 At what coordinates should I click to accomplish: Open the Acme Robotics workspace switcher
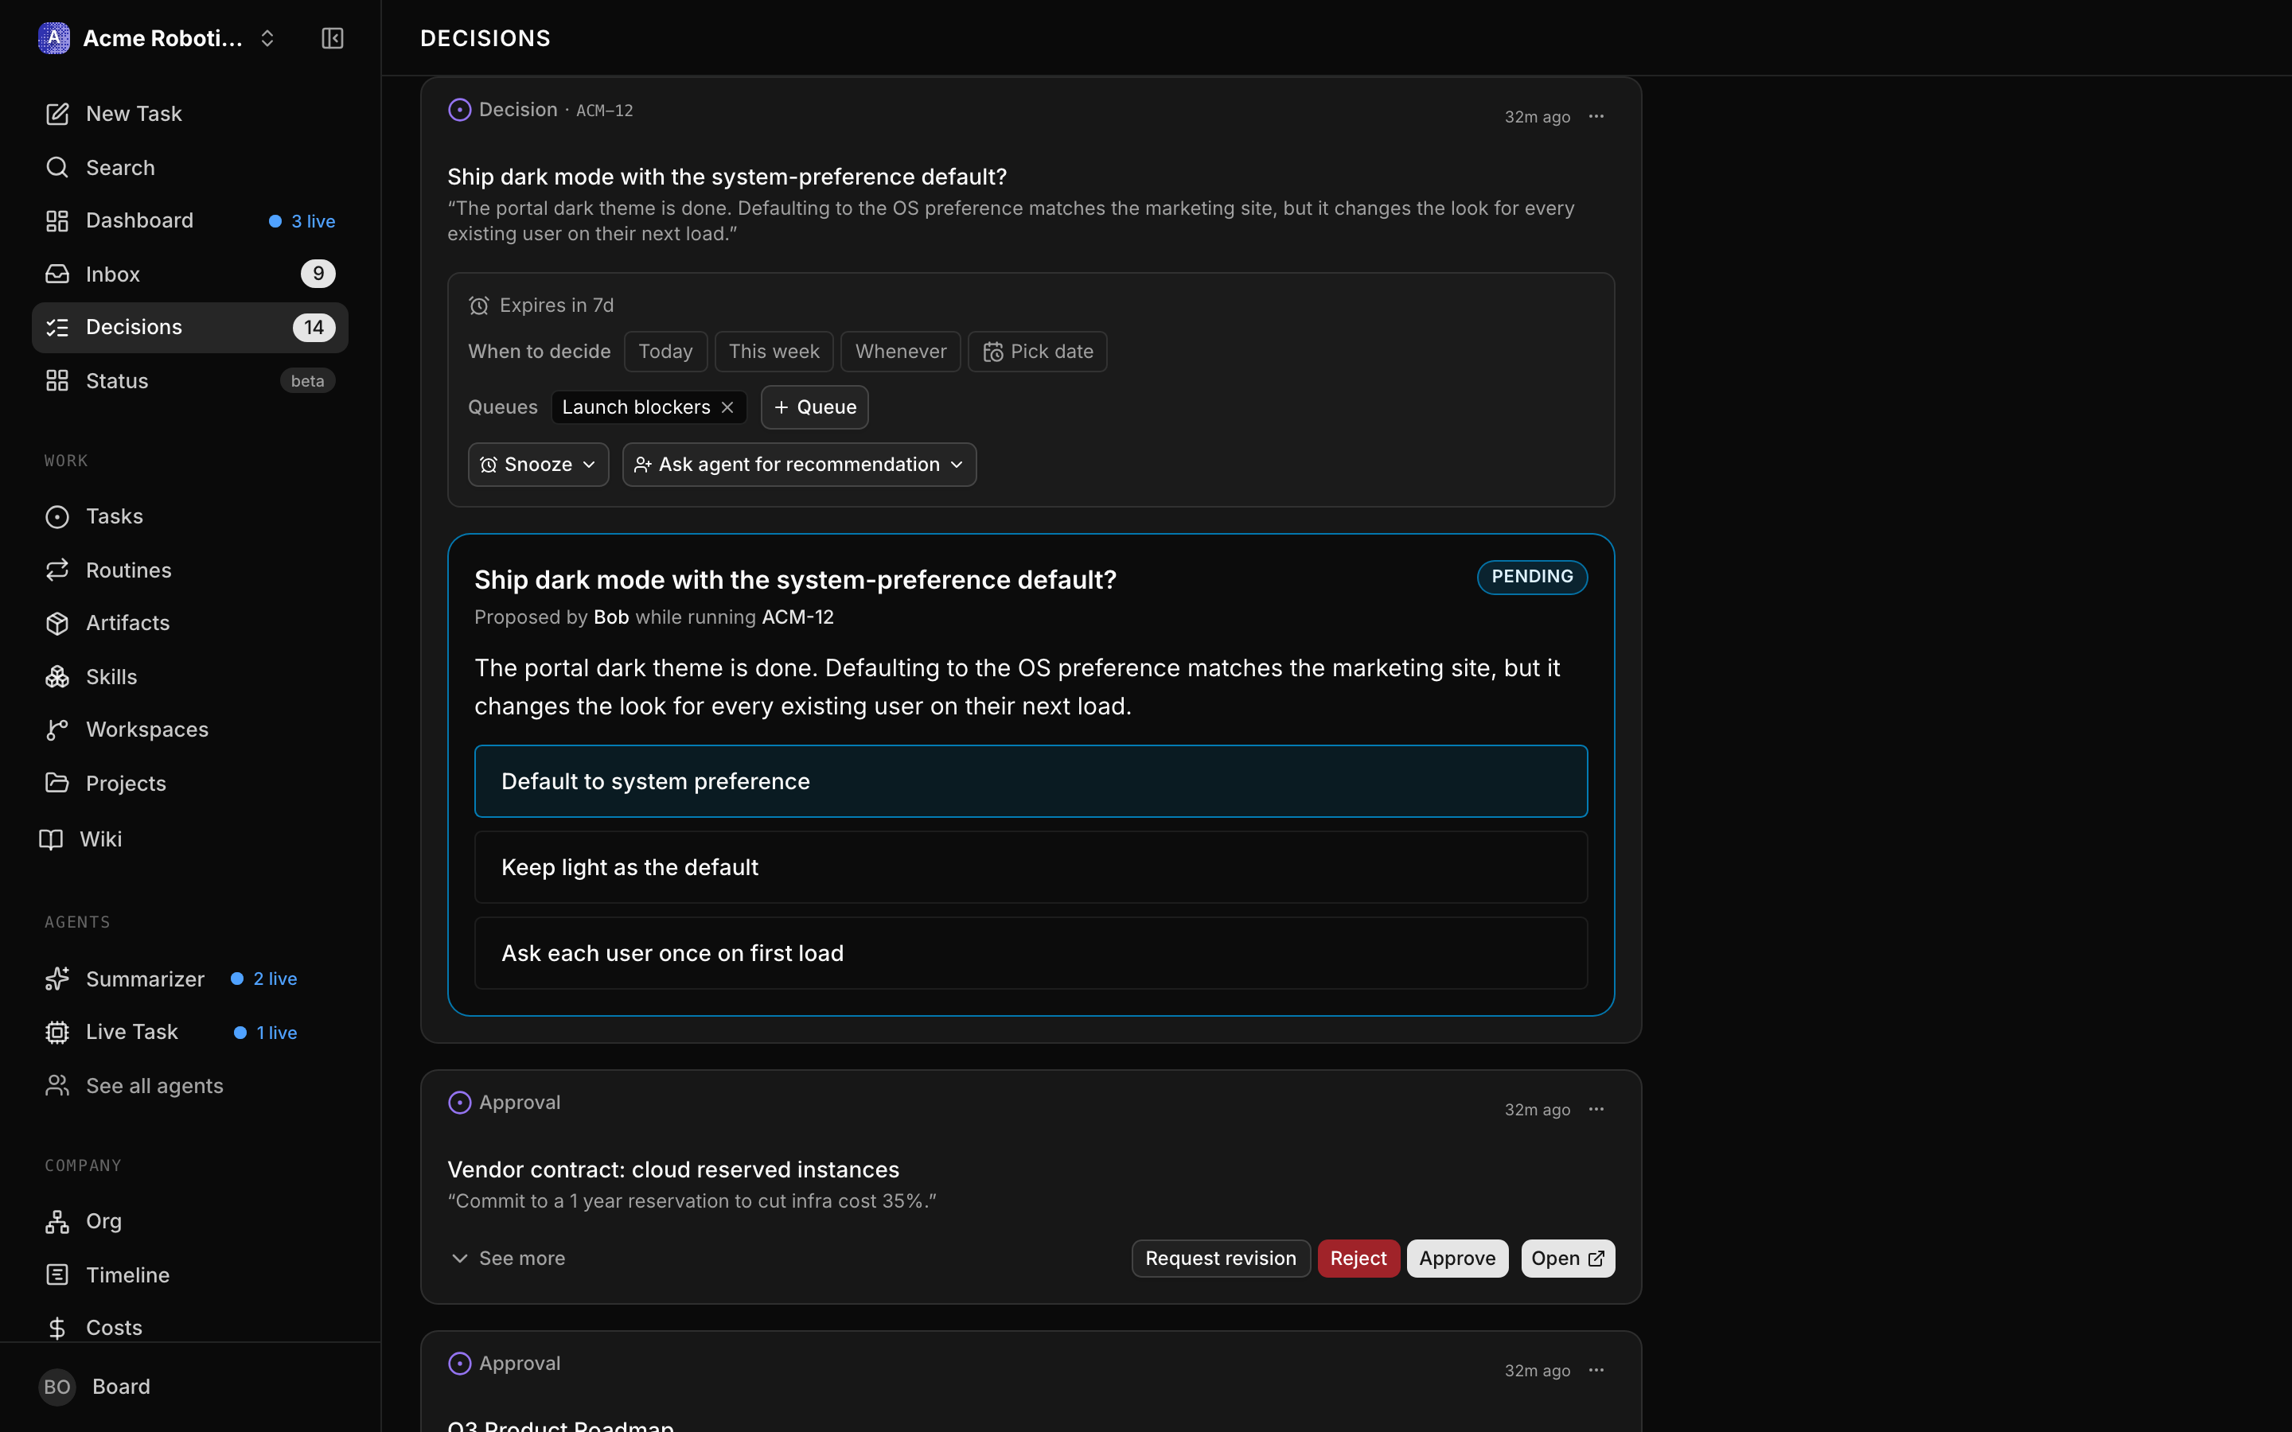158,38
